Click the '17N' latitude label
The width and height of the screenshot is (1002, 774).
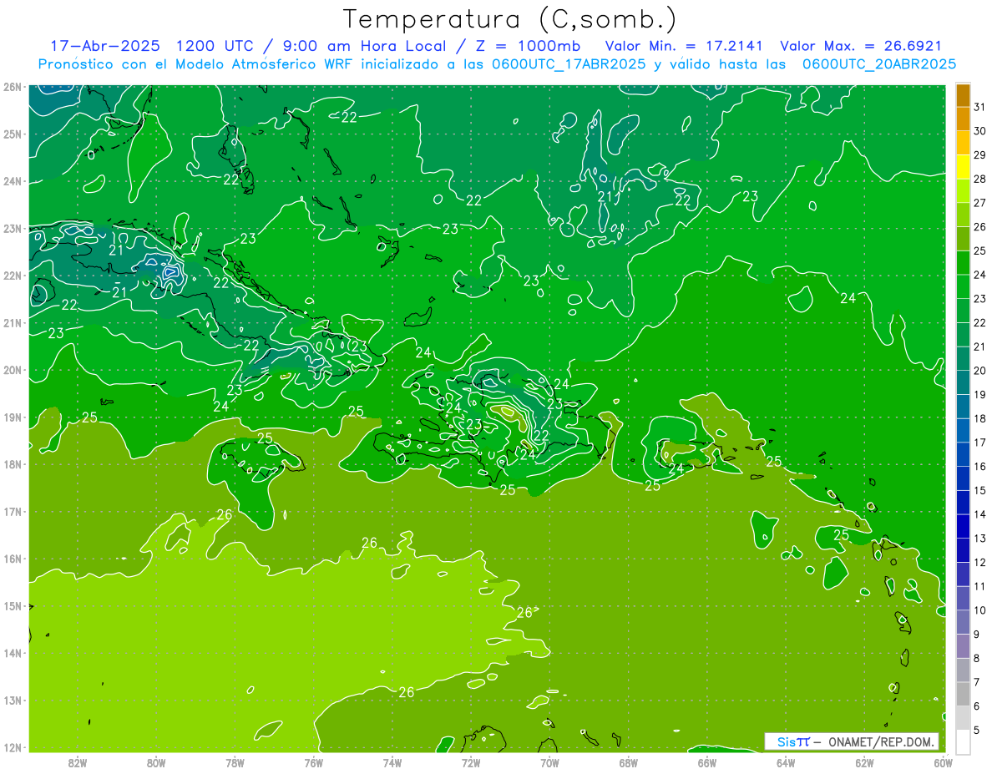point(13,512)
